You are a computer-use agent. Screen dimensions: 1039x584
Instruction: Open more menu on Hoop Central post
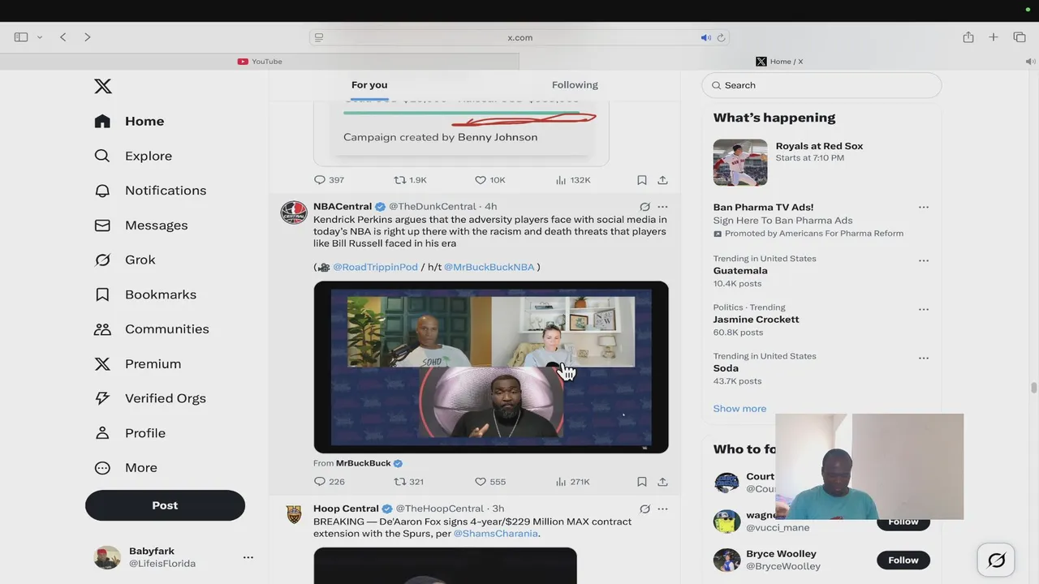(x=662, y=509)
